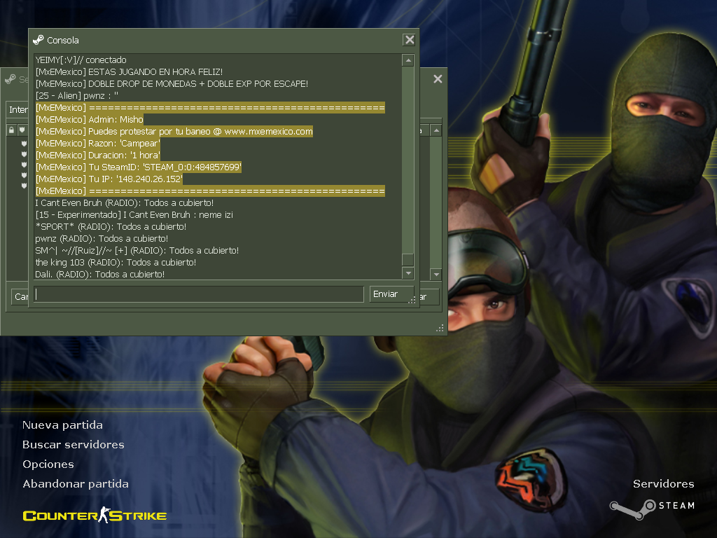This screenshot has height=538, width=717.
Task: Click the Steam logo in the bottom-right corner
Action: point(652,509)
